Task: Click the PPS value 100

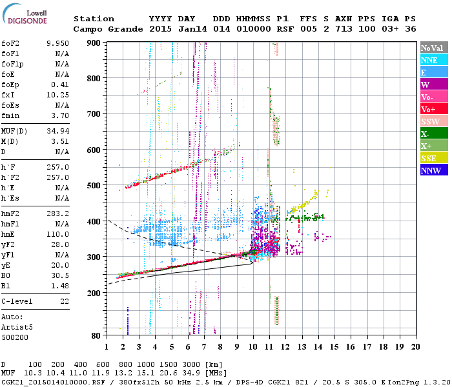Action: [x=367, y=29]
